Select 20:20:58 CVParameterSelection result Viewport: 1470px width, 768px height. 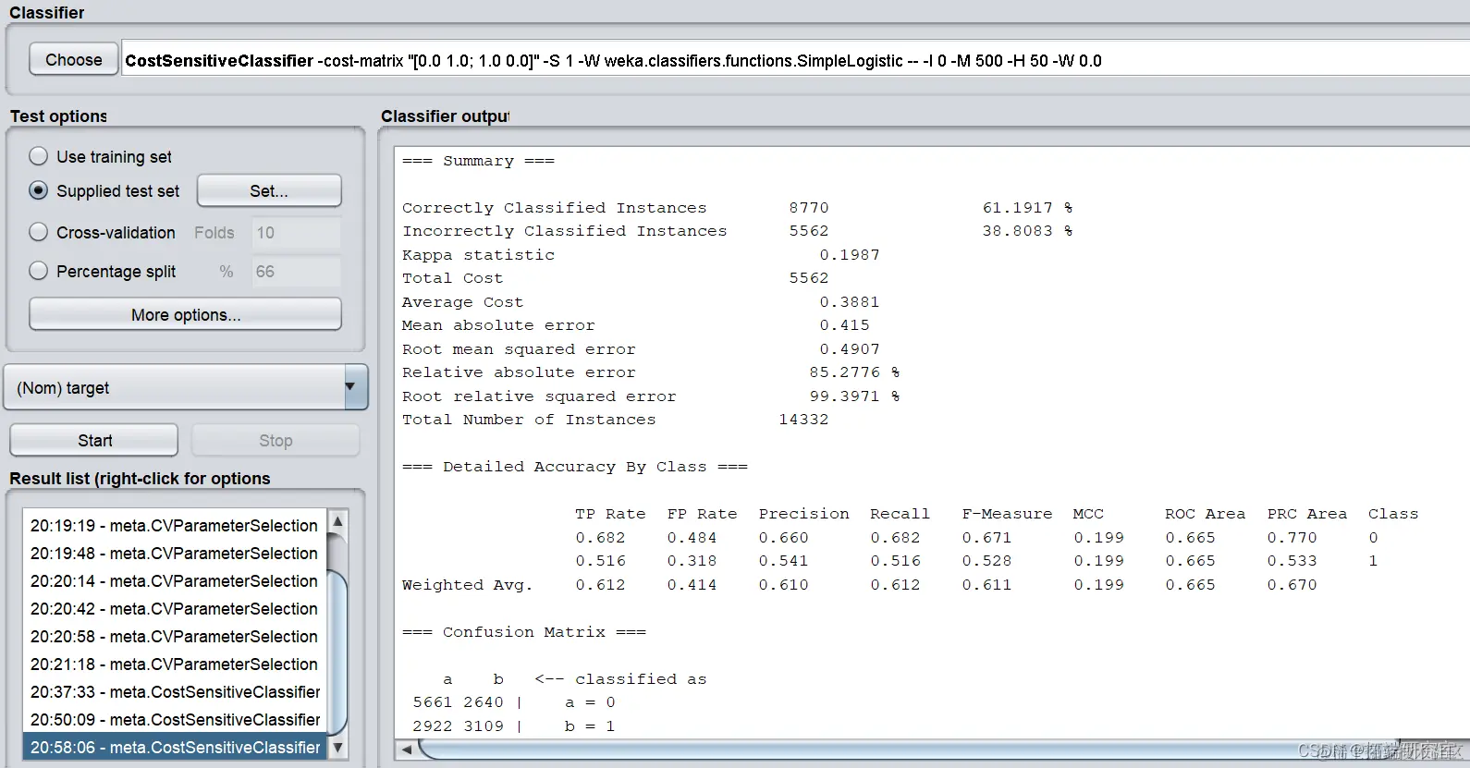[174, 636]
